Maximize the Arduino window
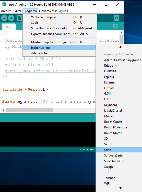Screen dimensions: 142x192 [x=106, y=5]
